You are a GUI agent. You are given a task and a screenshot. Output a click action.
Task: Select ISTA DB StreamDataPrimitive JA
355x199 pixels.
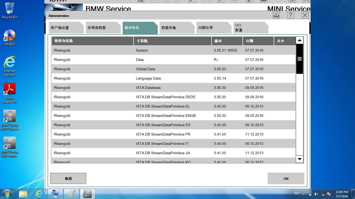(x=163, y=153)
